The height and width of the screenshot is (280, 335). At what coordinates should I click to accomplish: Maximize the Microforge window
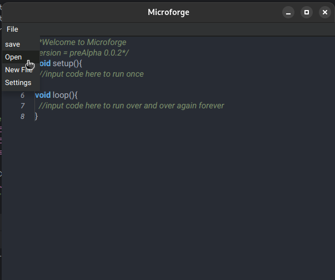[x=306, y=12]
